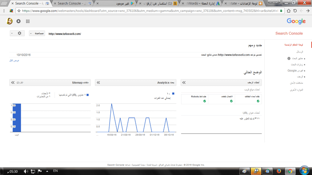Expand مظهر البحث sidebar section

[x=298, y=58]
